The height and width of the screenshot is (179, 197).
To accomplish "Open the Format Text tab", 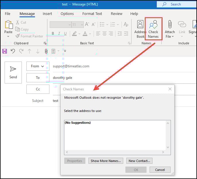I will (92, 14).
